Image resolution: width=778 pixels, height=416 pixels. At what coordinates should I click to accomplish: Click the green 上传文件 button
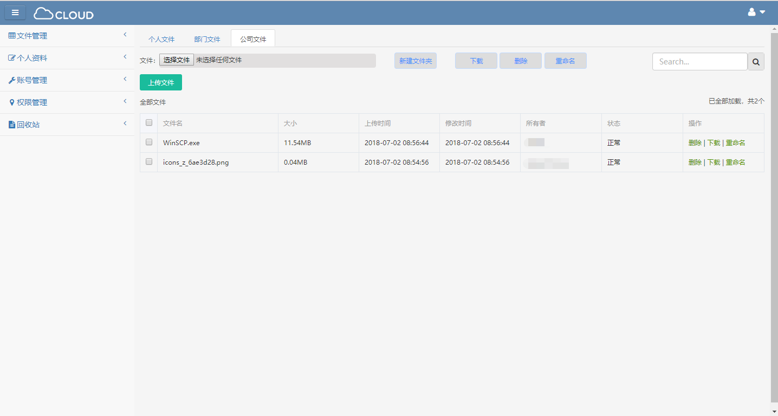click(x=161, y=82)
